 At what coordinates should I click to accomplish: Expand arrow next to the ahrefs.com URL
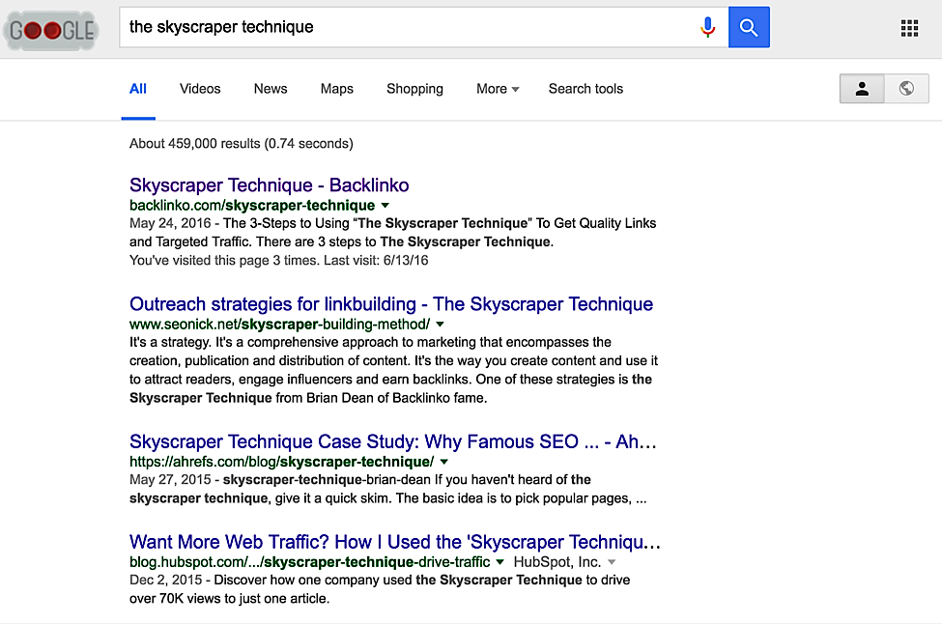(x=444, y=462)
